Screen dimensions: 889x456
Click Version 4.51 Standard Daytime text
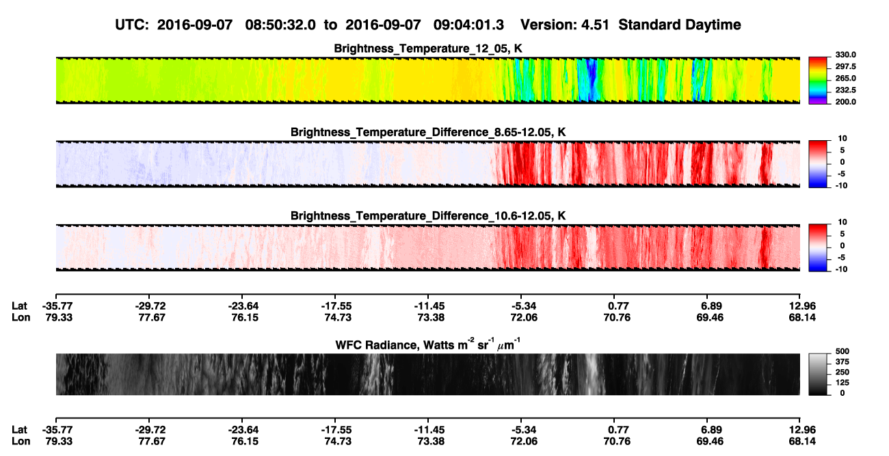(x=631, y=25)
